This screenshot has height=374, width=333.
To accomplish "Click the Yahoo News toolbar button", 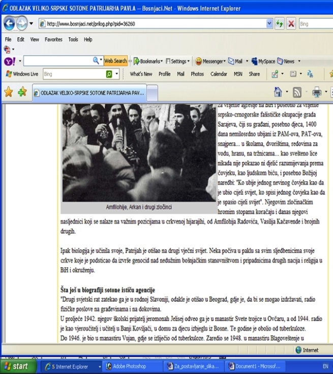I will 286,61.
